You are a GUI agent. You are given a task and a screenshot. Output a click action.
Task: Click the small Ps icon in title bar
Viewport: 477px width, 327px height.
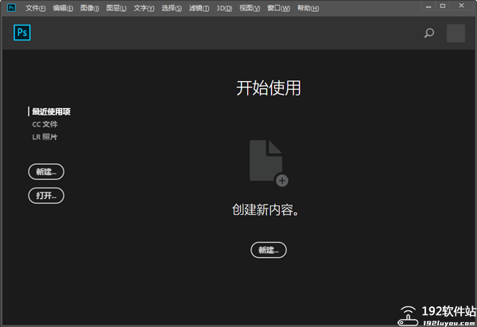pyautogui.click(x=11, y=8)
